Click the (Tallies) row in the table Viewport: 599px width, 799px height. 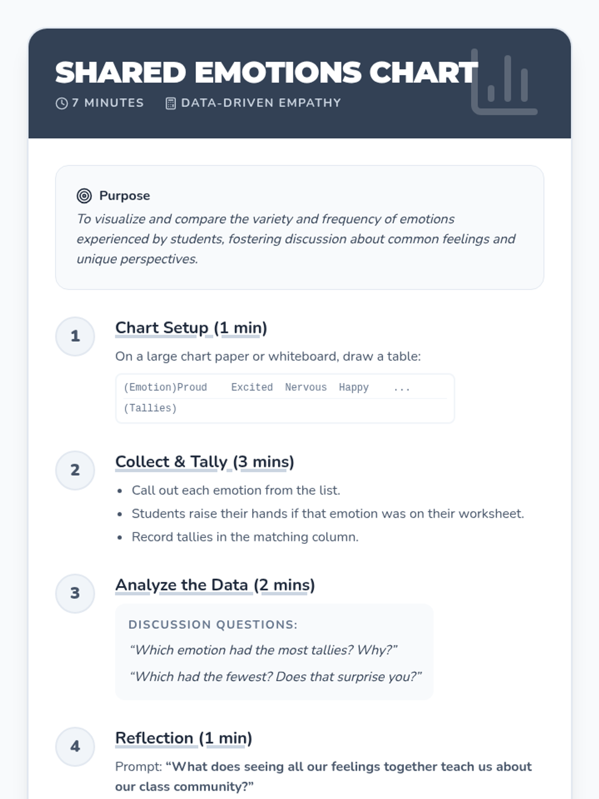(150, 408)
